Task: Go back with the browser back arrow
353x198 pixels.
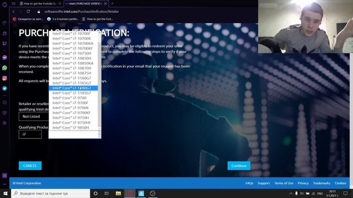Action: [x=13, y=12]
